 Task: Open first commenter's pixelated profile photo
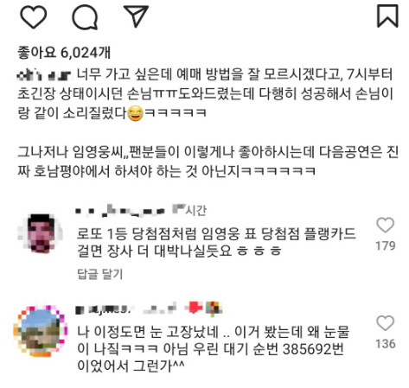[x=40, y=233]
